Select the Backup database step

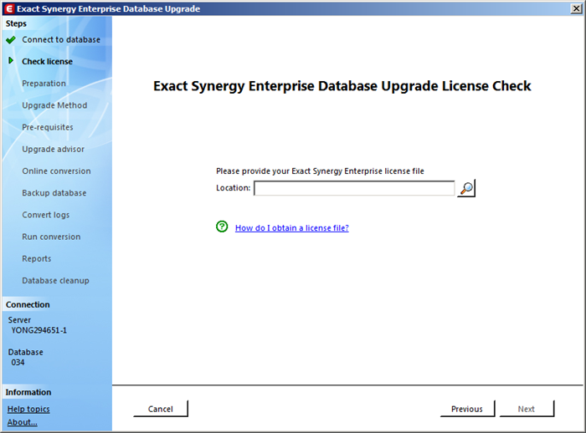pos(54,193)
